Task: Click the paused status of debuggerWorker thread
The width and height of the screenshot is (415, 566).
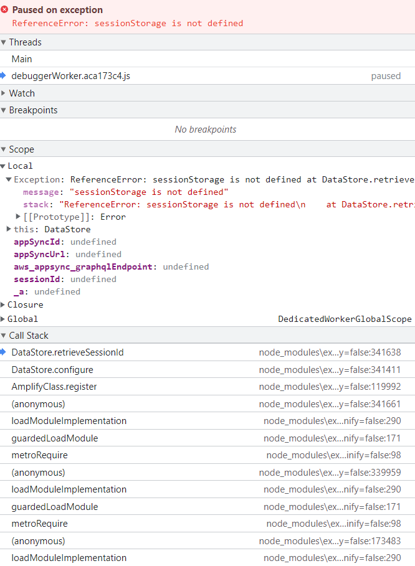Action: tap(386, 76)
